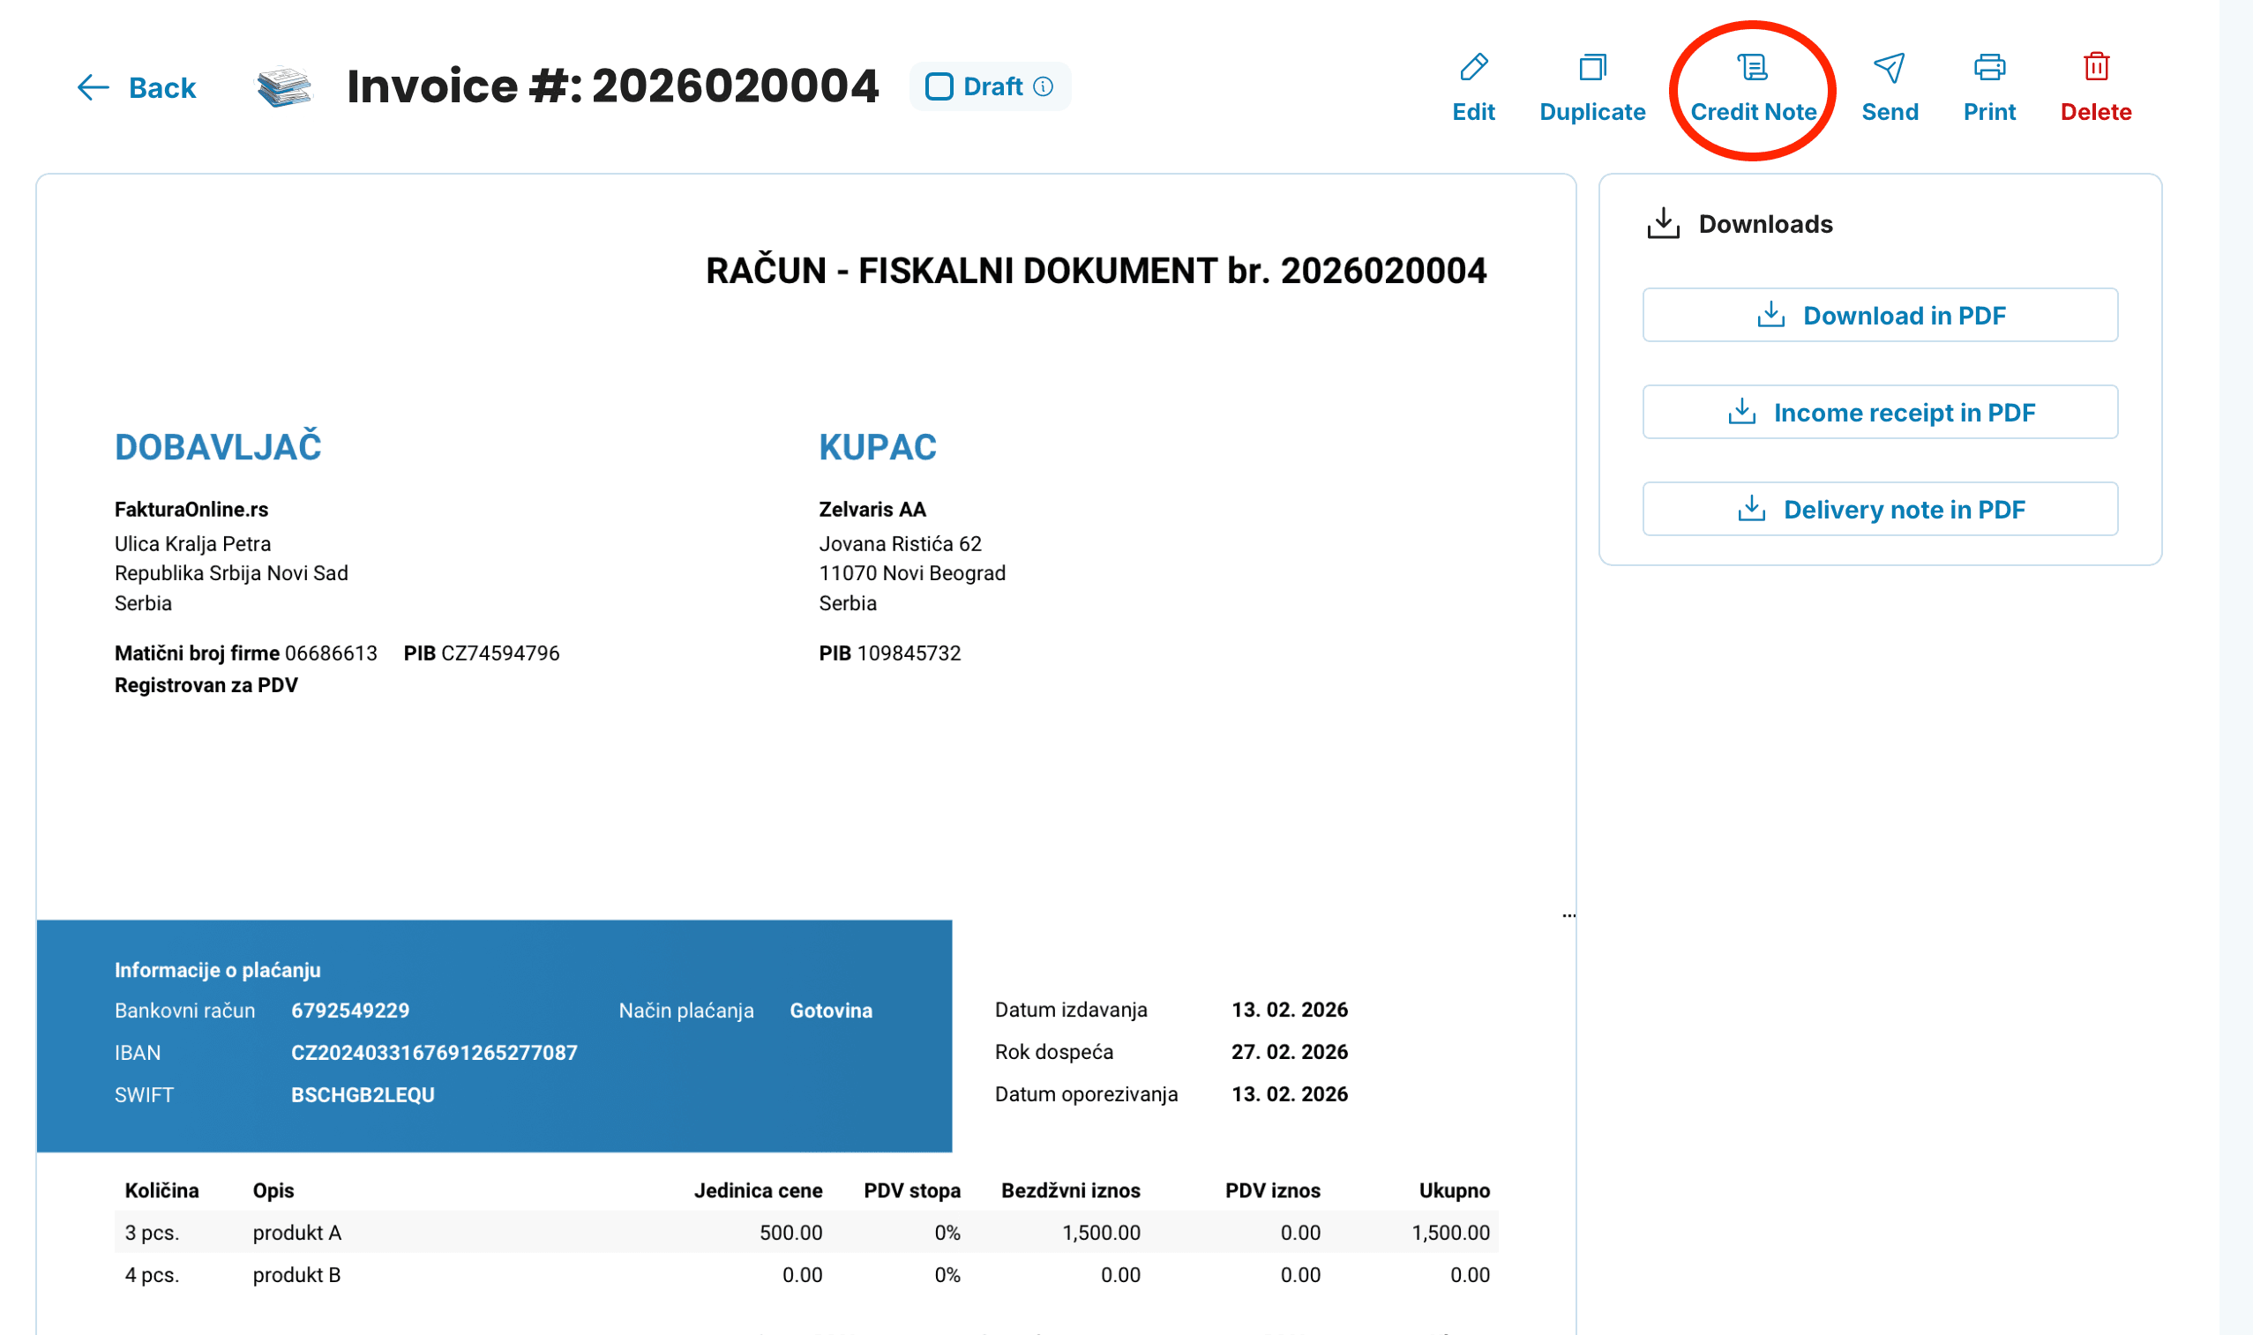Click the three-dot handle at invoice edge
The height and width of the screenshot is (1335, 2253).
point(1568,916)
